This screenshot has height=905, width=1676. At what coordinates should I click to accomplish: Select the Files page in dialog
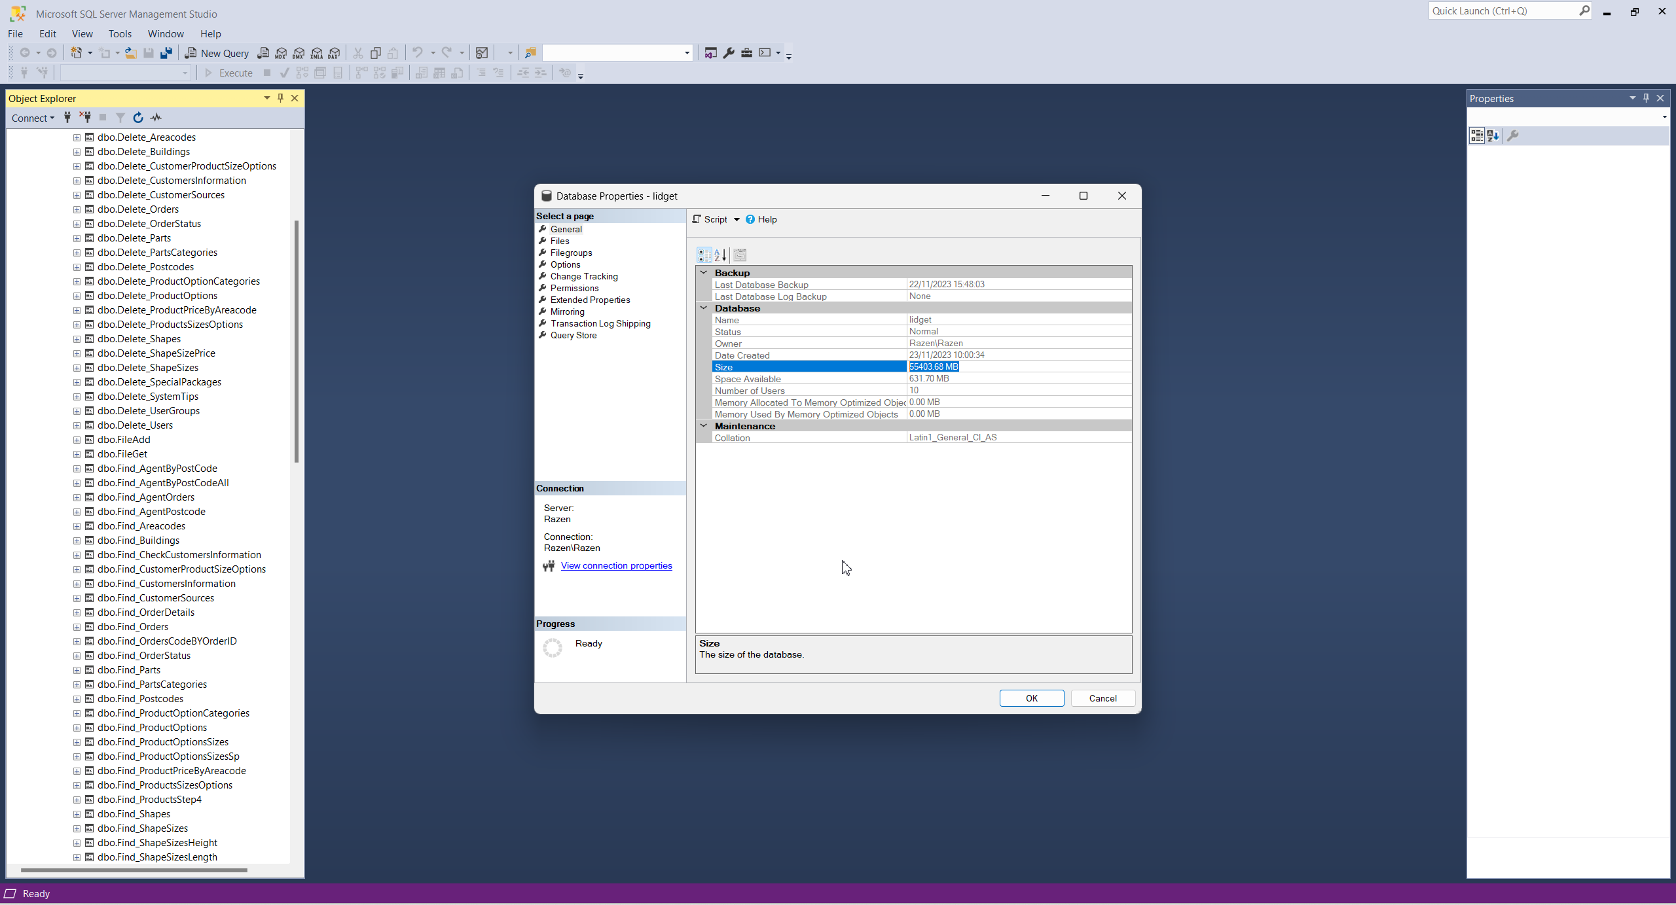tap(560, 241)
